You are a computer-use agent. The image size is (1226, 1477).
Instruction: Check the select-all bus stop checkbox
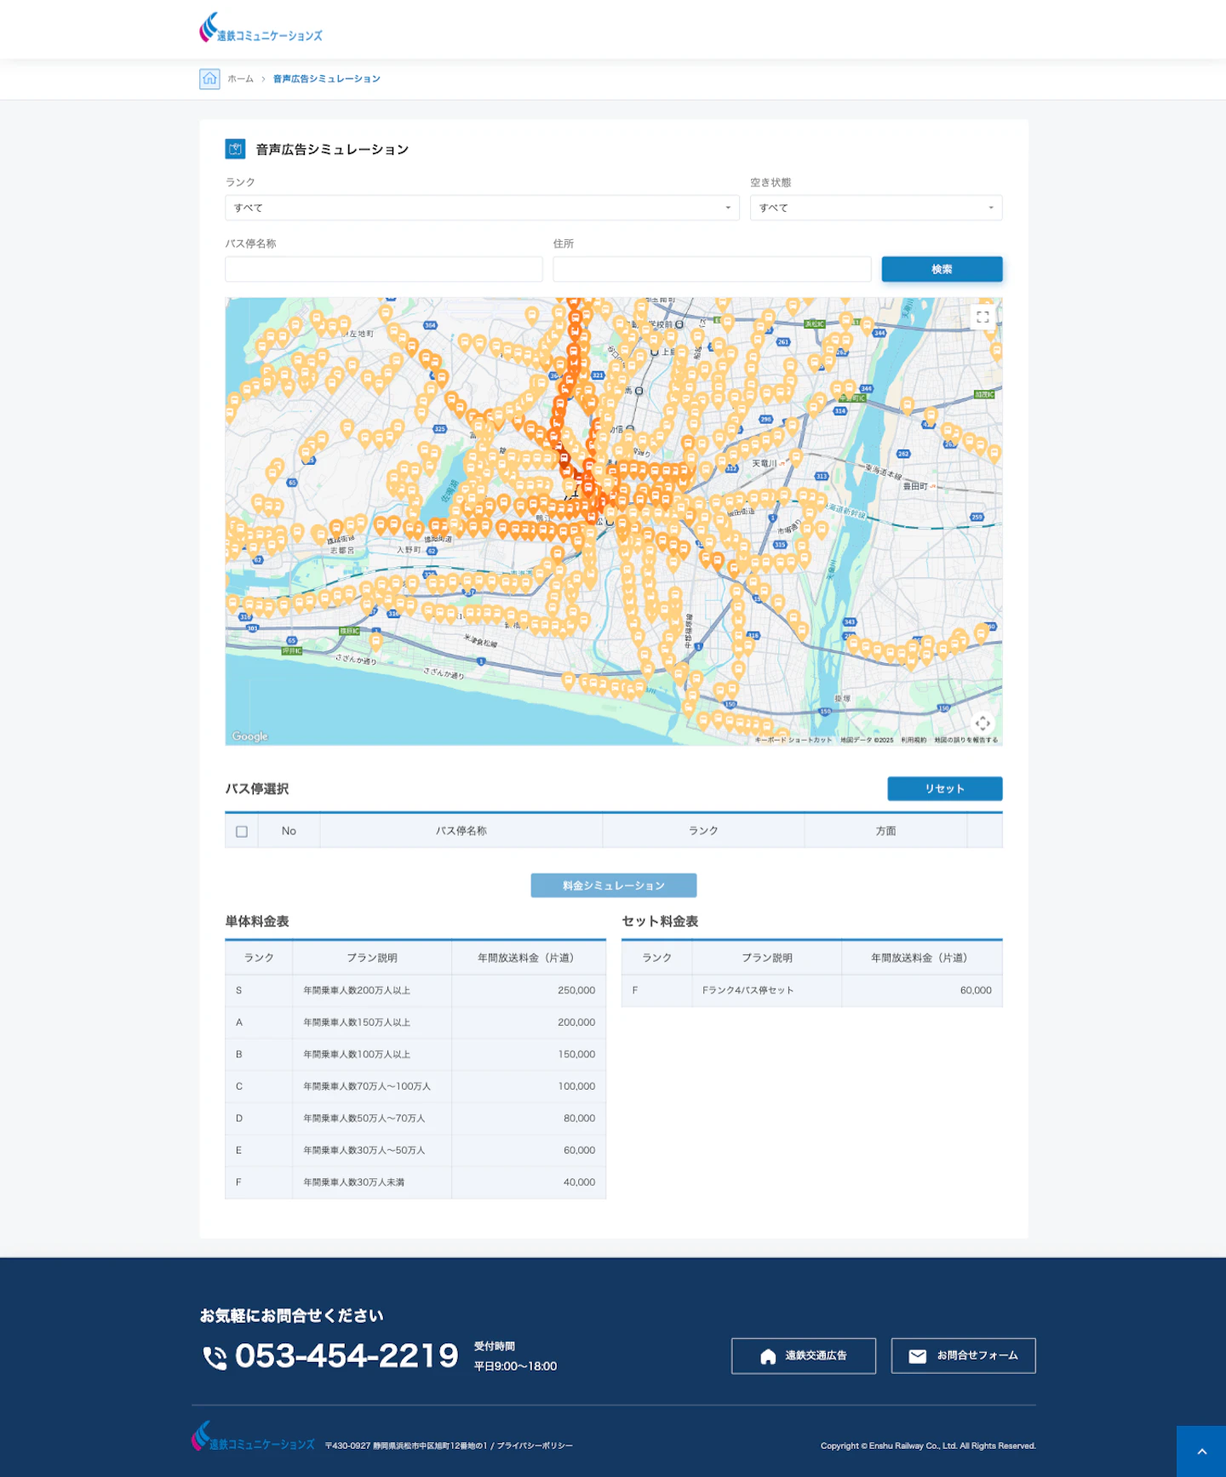tap(242, 832)
